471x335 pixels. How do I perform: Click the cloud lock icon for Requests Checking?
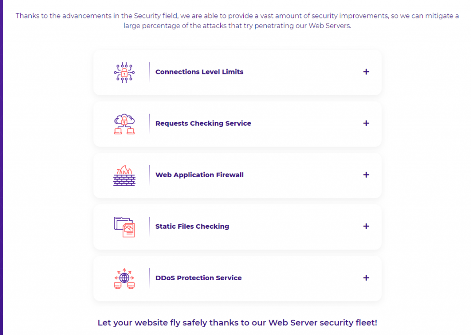(124, 124)
